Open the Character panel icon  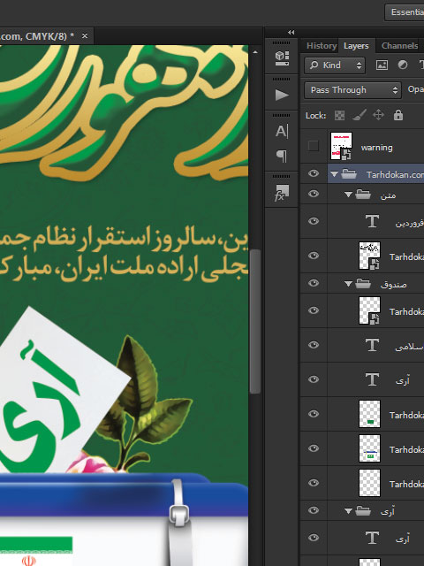[x=282, y=132]
